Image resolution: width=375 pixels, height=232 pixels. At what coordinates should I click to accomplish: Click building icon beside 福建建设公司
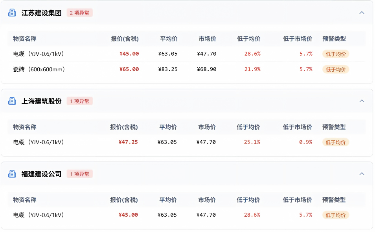12,174
